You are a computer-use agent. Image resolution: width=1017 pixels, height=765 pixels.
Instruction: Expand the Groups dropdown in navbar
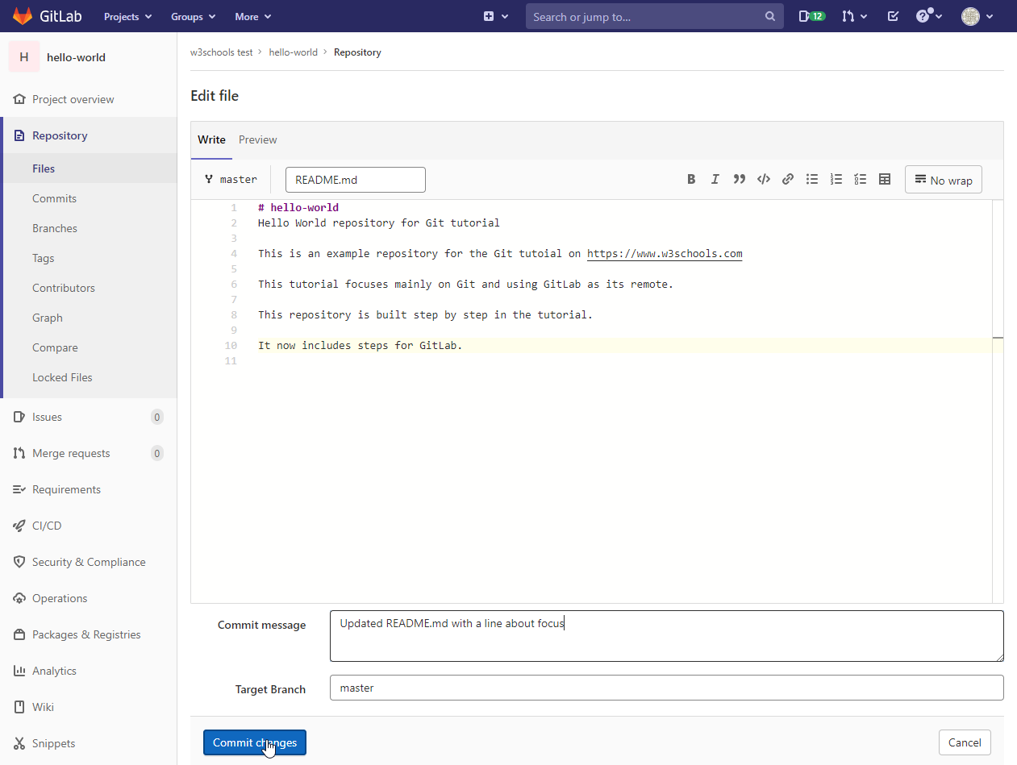click(x=193, y=16)
